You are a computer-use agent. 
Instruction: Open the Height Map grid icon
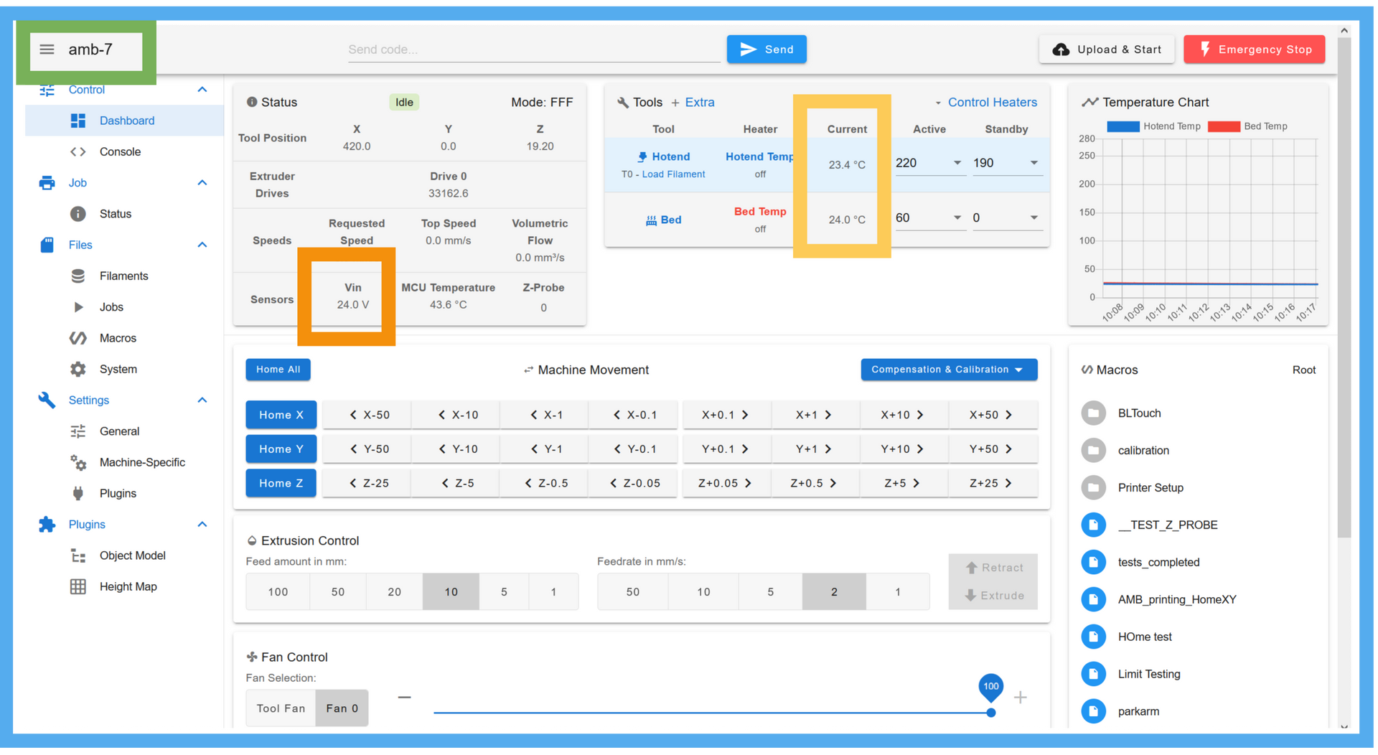pos(78,586)
